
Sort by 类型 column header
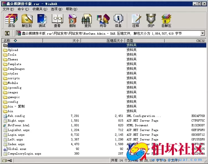145,41
